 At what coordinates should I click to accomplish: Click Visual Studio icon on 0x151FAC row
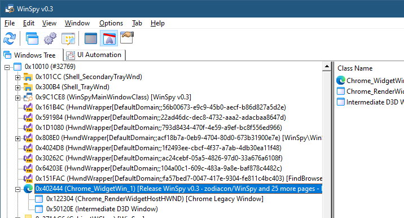tap(28, 178)
